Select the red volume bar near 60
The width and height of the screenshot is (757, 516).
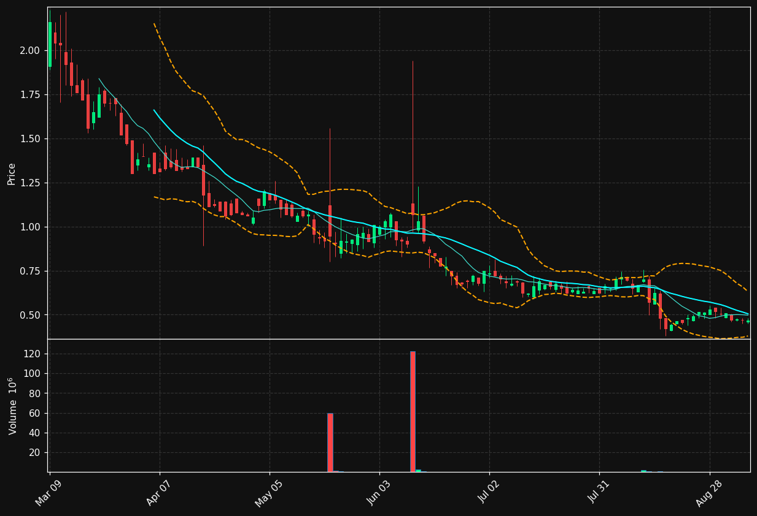coord(330,442)
